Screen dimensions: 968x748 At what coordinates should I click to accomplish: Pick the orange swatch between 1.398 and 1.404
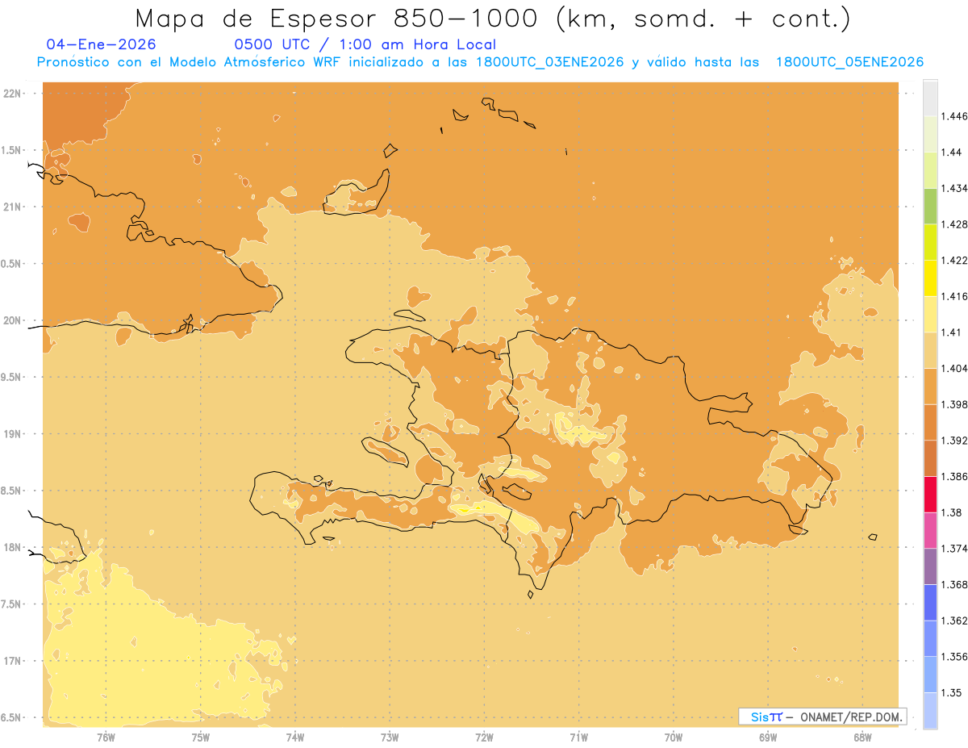[x=930, y=386]
